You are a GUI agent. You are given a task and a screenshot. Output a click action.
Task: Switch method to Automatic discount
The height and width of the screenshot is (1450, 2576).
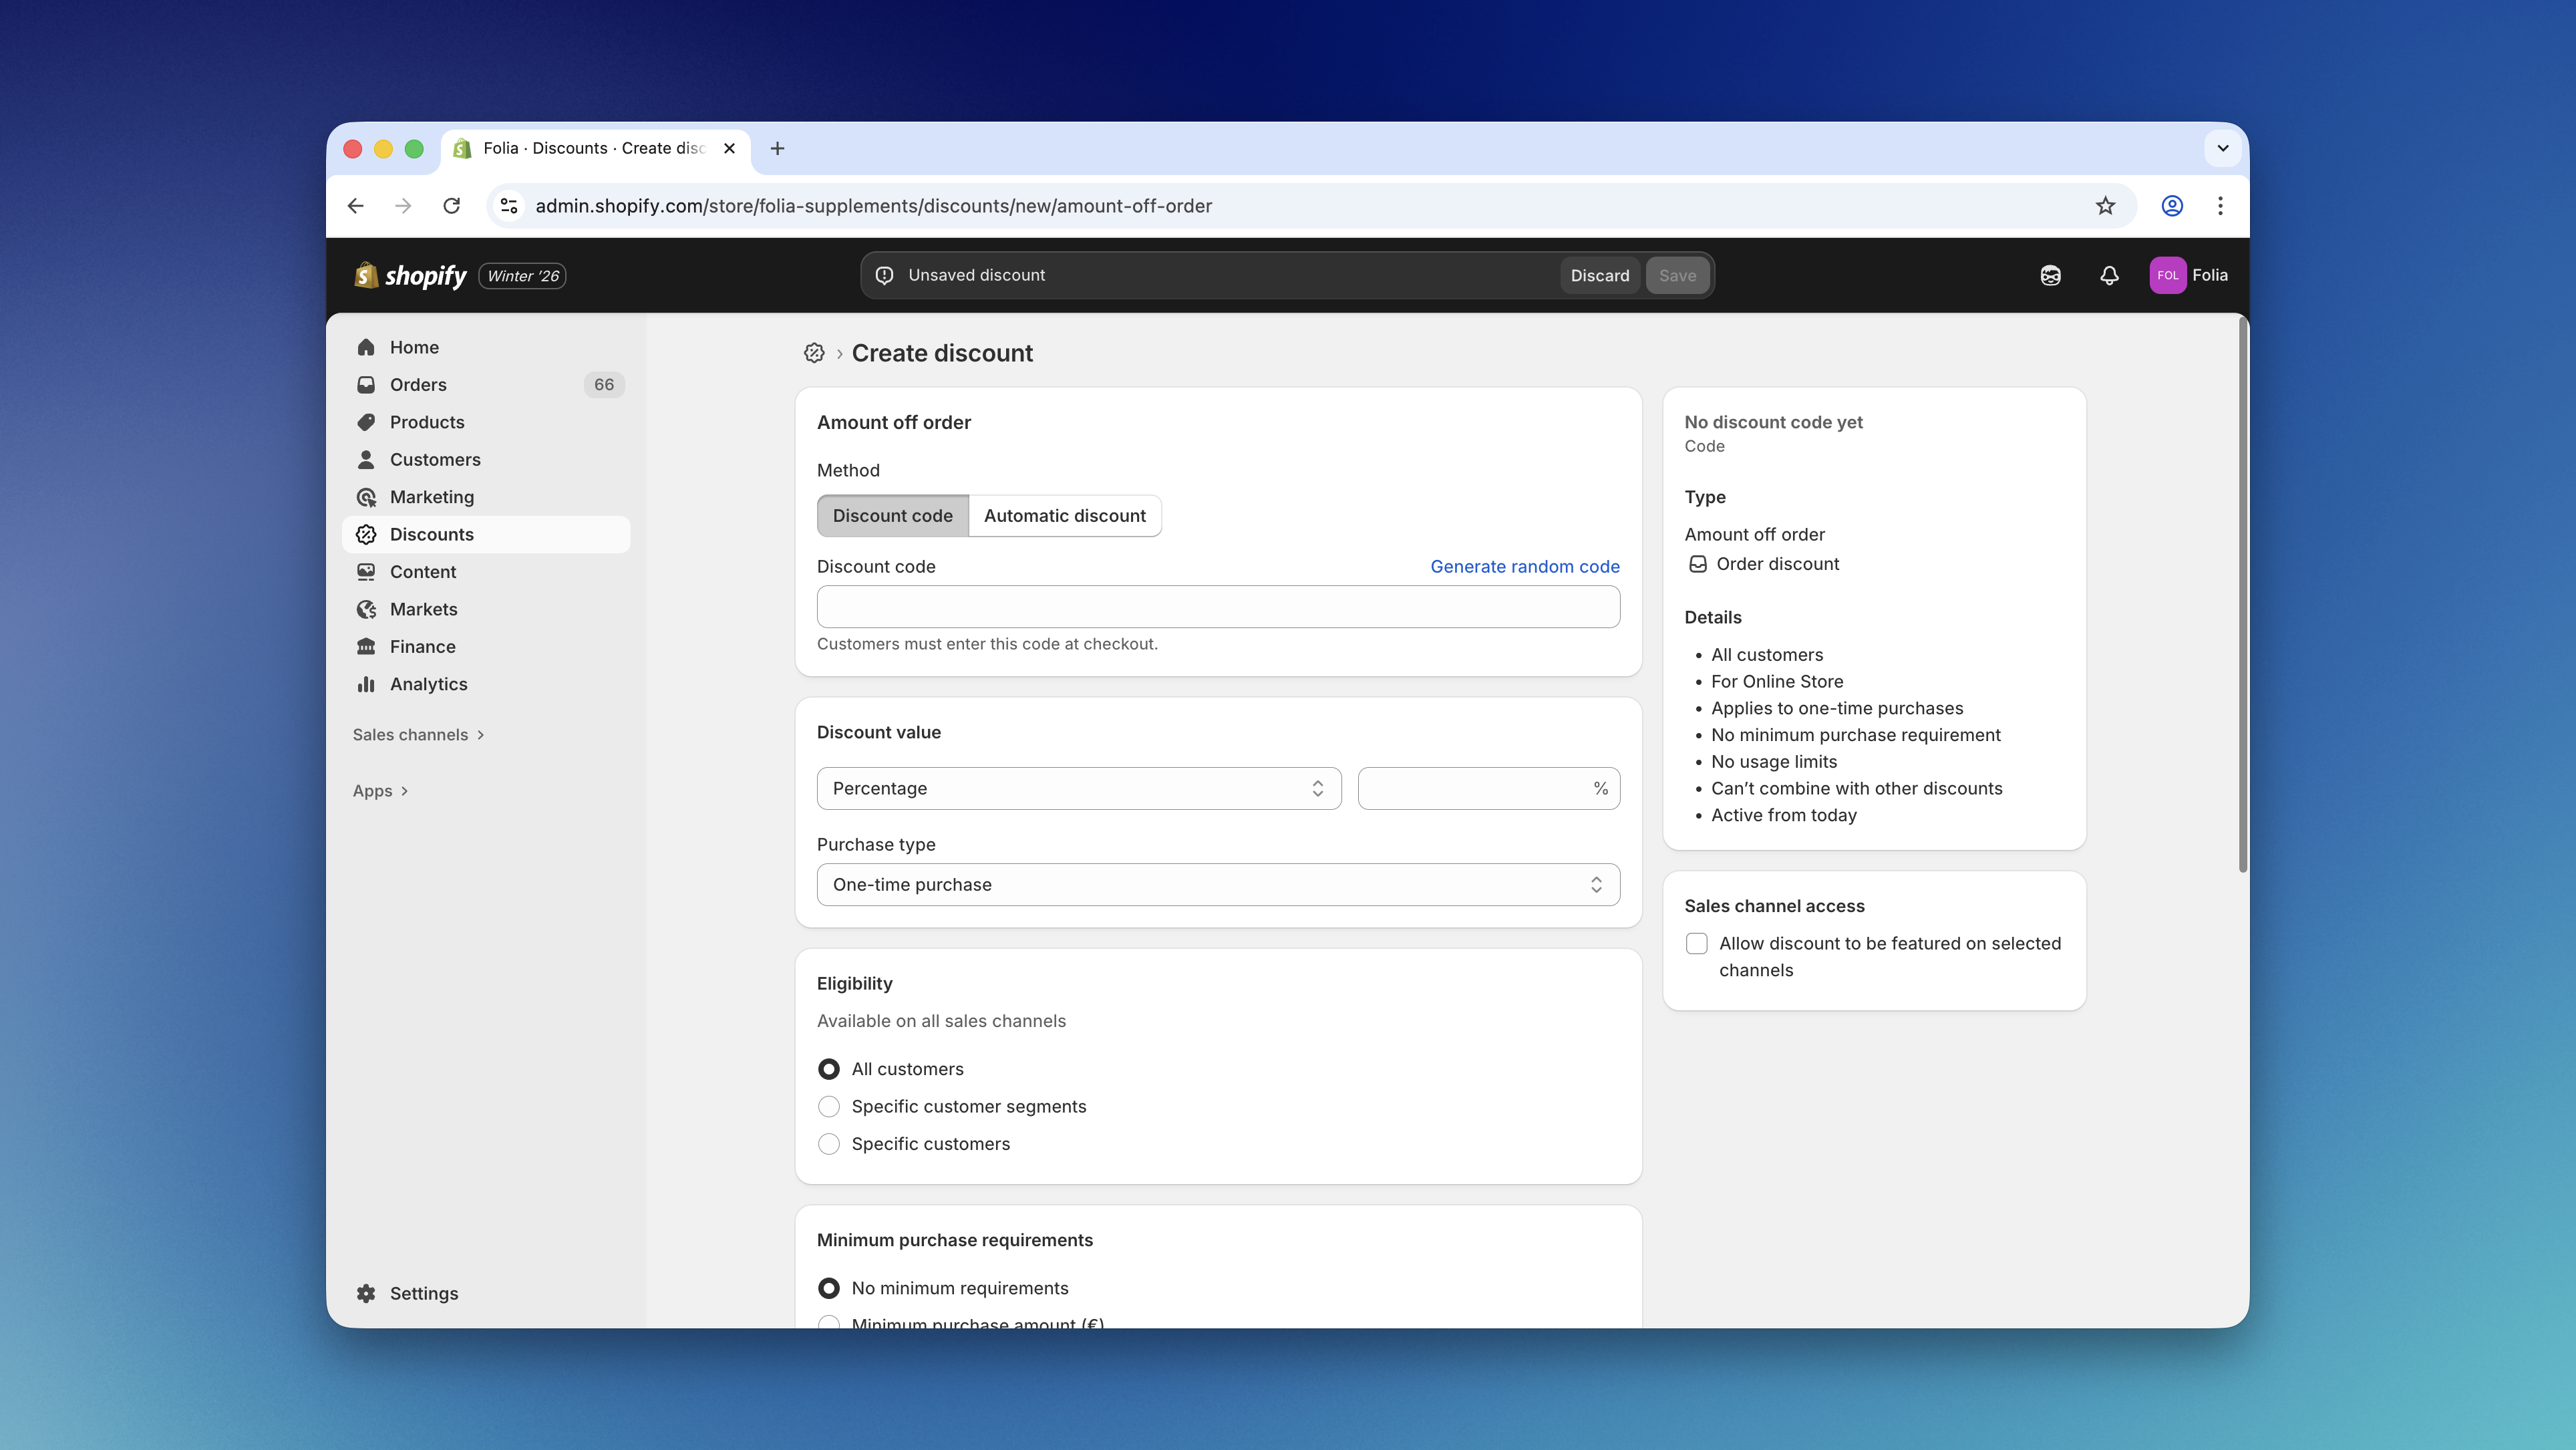(1064, 516)
